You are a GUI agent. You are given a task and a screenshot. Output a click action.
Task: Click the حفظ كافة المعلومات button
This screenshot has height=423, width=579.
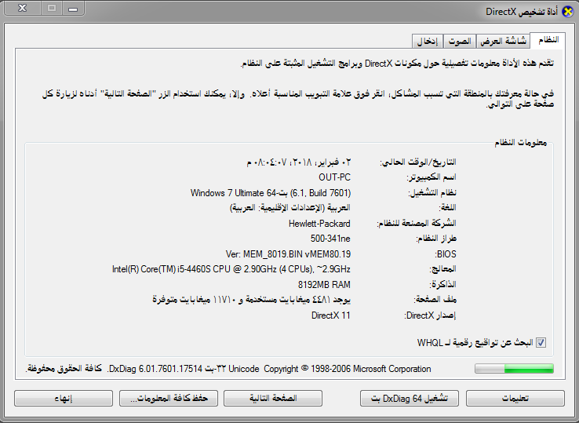pos(169,398)
